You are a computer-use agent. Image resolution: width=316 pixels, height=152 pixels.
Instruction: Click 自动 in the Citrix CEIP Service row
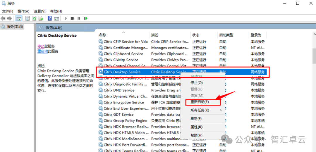point(223,42)
